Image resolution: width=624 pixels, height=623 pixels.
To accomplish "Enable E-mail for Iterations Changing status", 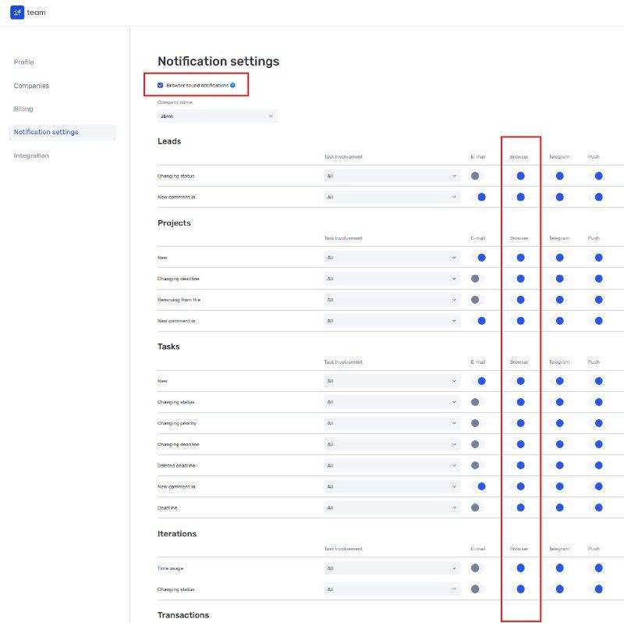I will click(x=478, y=589).
